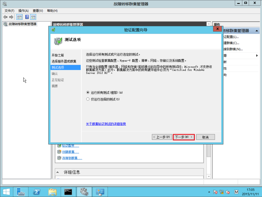Click the wizard title bar icon
This screenshot has height=197, width=262.
pyautogui.click(x=53, y=30)
